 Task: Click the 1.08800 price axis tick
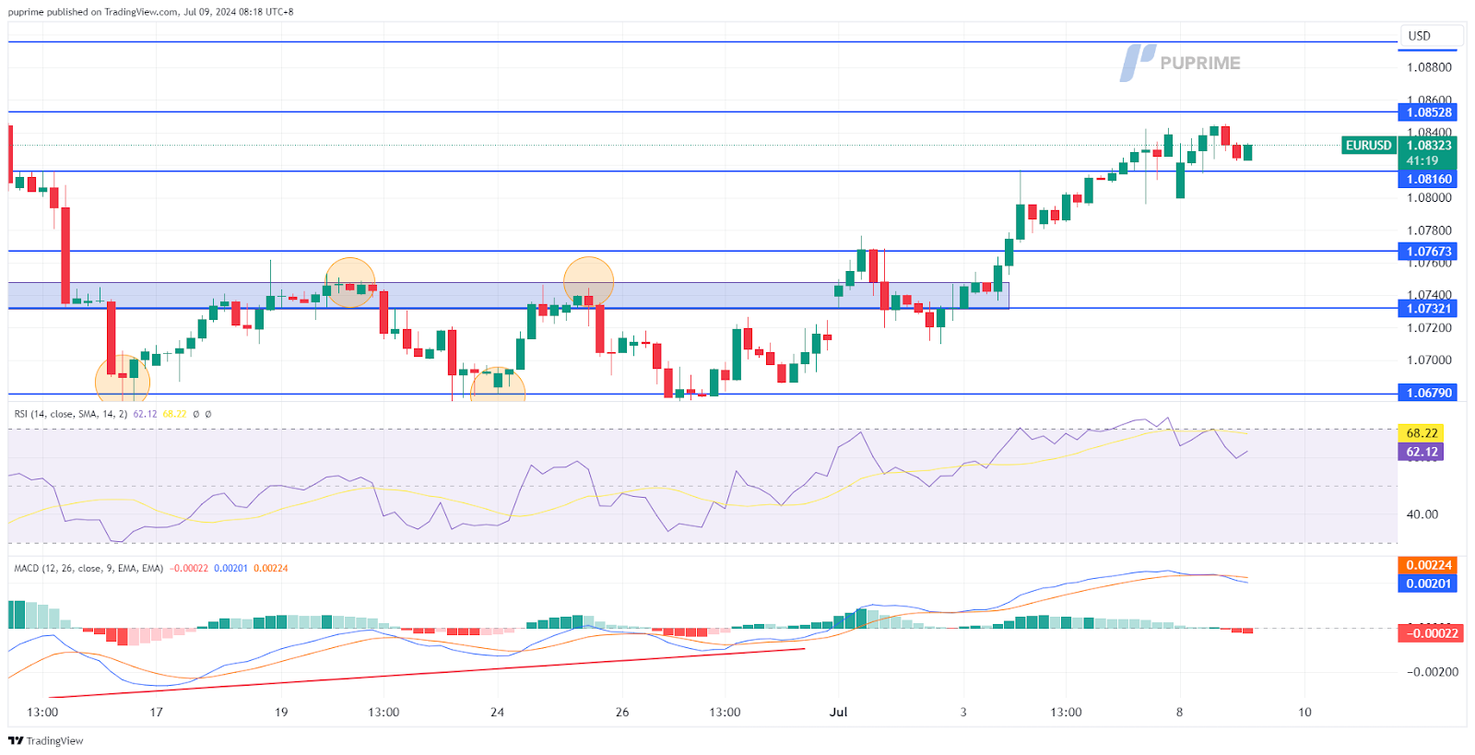tap(1429, 67)
